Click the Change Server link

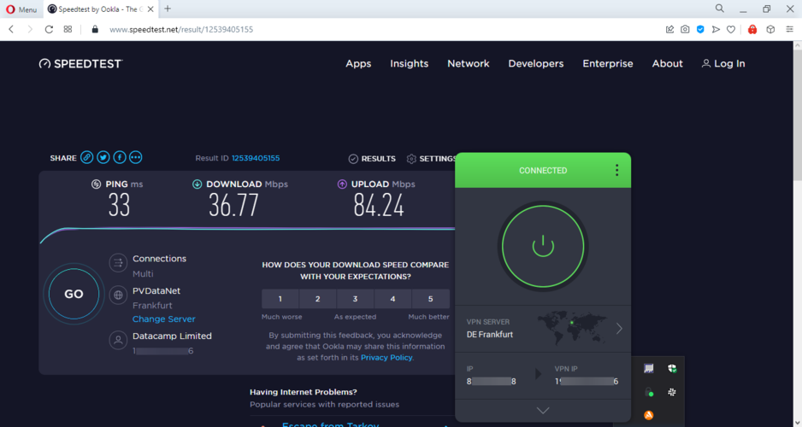(x=163, y=319)
